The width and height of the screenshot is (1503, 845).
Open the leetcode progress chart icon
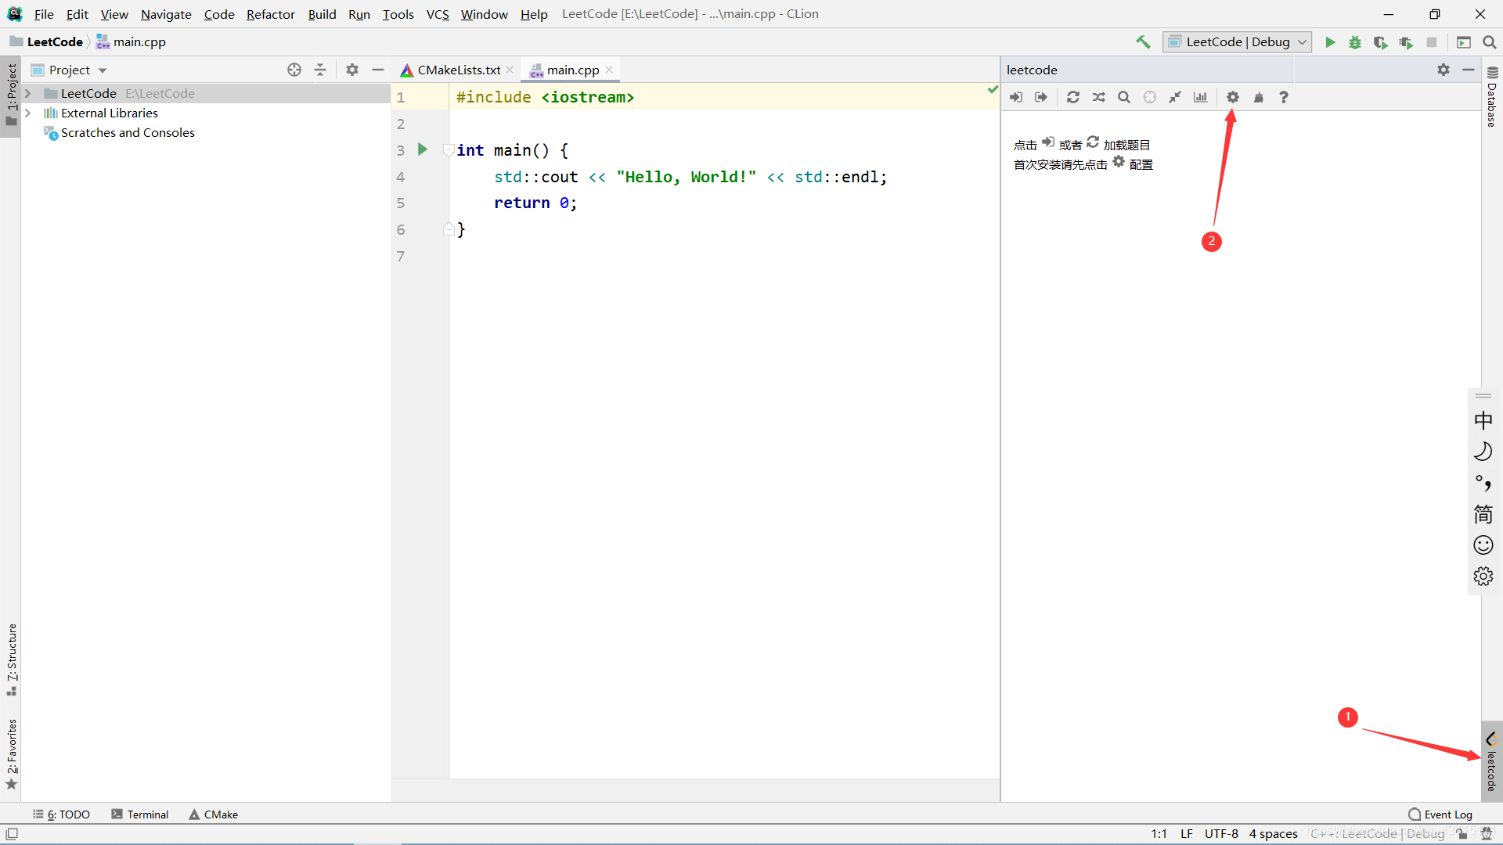[x=1200, y=97]
